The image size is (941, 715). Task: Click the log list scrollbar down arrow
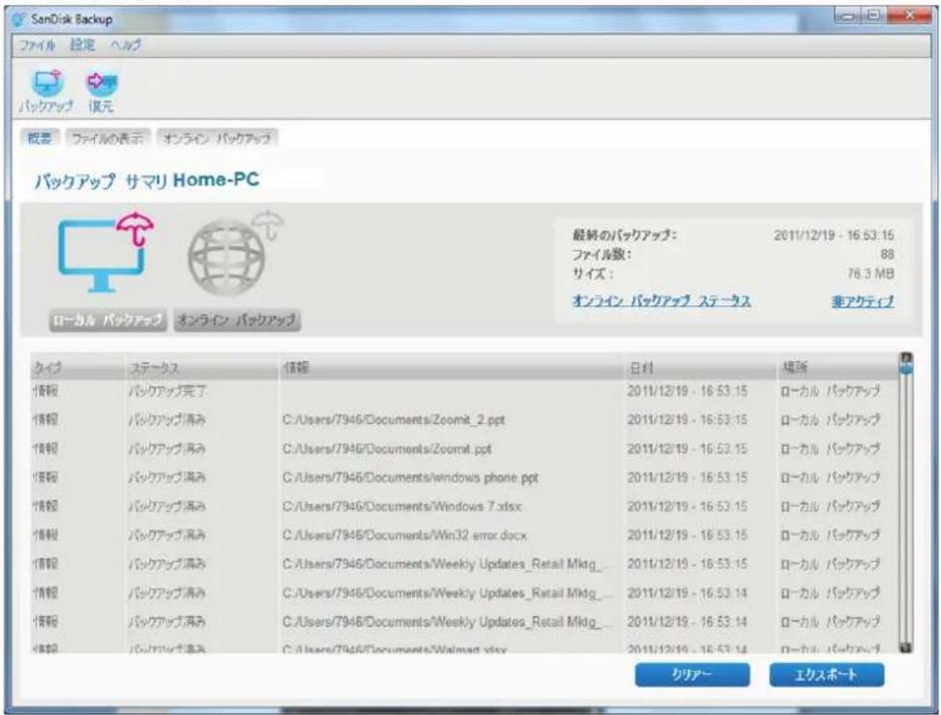point(906,647)
